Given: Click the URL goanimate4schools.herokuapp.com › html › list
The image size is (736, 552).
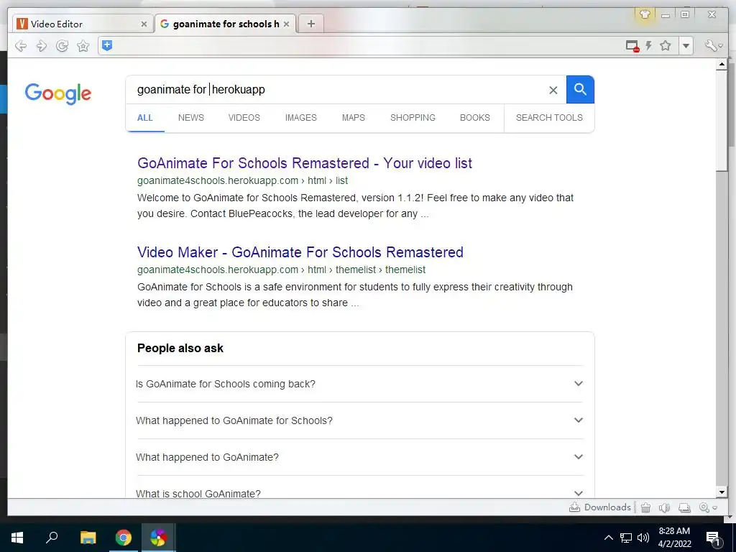Looking at the screenshot, I should [x=243, y=180].
